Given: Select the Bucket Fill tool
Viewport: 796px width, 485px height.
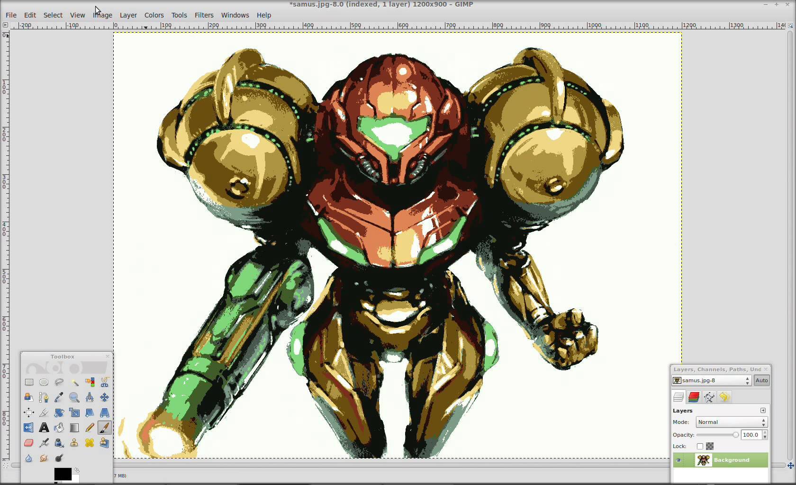Looking at the screenshot, I should coord(59,427).
